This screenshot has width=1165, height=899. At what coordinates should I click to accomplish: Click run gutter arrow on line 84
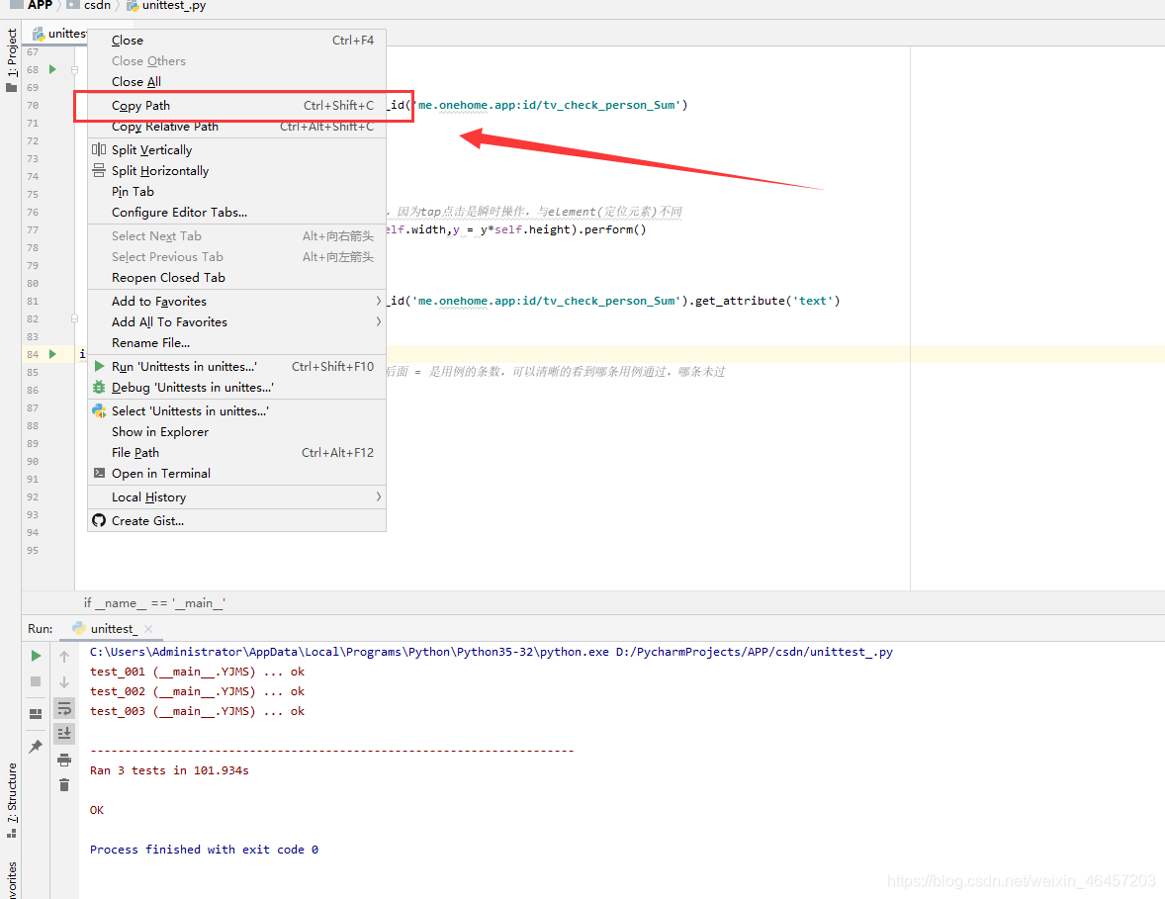click(x=52, y=354)
